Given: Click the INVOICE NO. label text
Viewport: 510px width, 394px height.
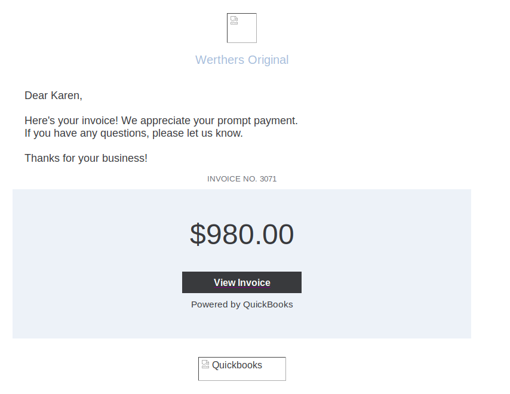Looking at the screenshot, I should coord(232,179).
